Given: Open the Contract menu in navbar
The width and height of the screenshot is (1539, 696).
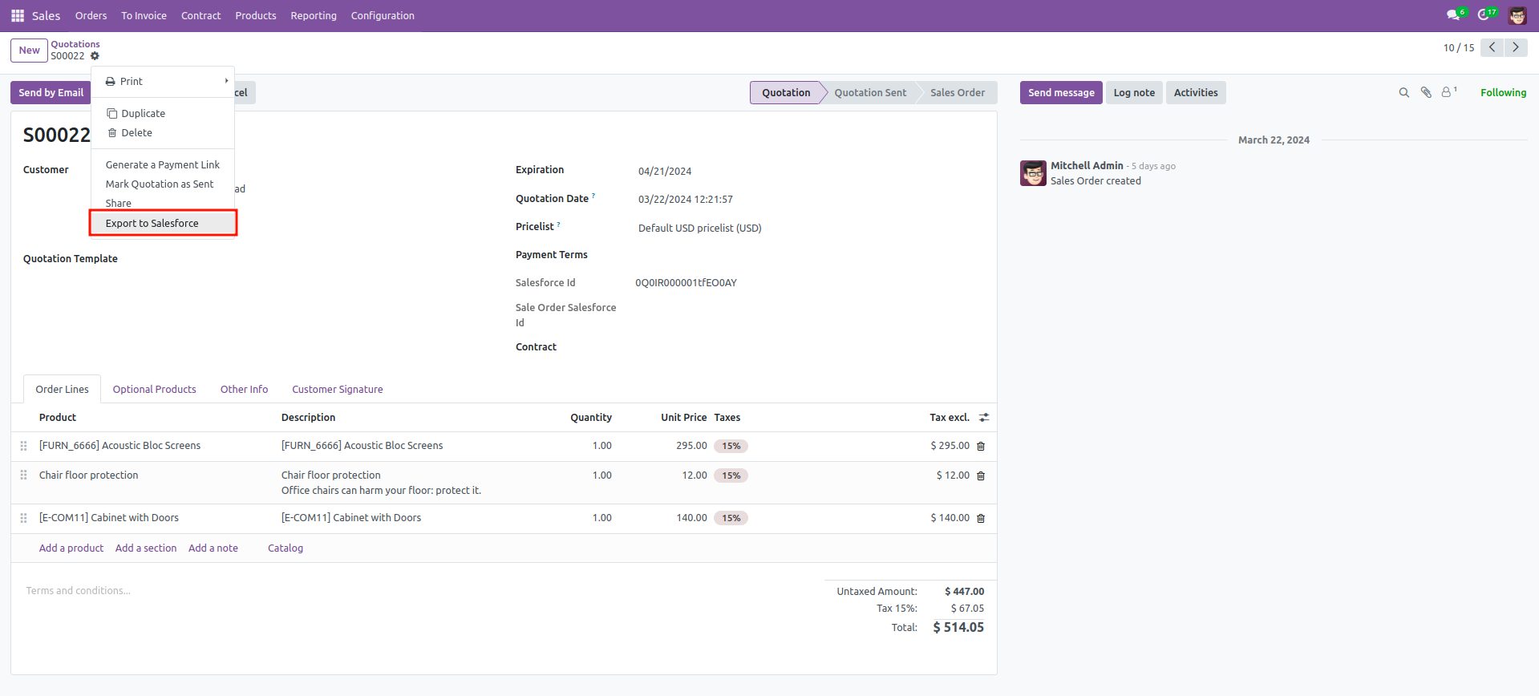Looking at the screenshot, I should click(x=200, y=15).
